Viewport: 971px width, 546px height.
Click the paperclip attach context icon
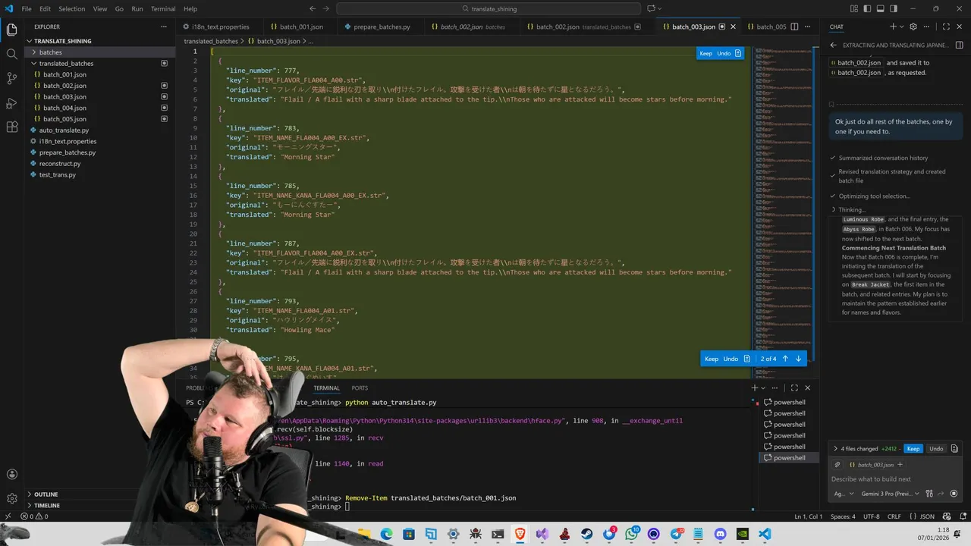click(x=837, y=464)
